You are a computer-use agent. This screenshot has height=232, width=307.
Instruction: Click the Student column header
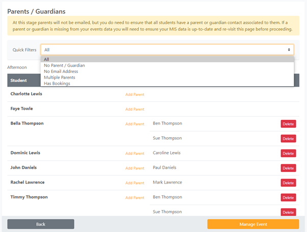18,80
